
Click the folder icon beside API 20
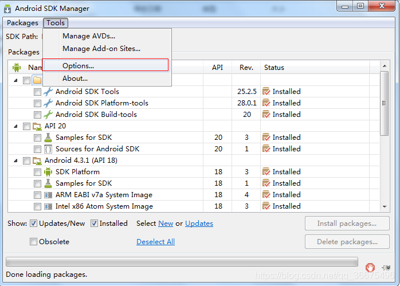(37, 126)
